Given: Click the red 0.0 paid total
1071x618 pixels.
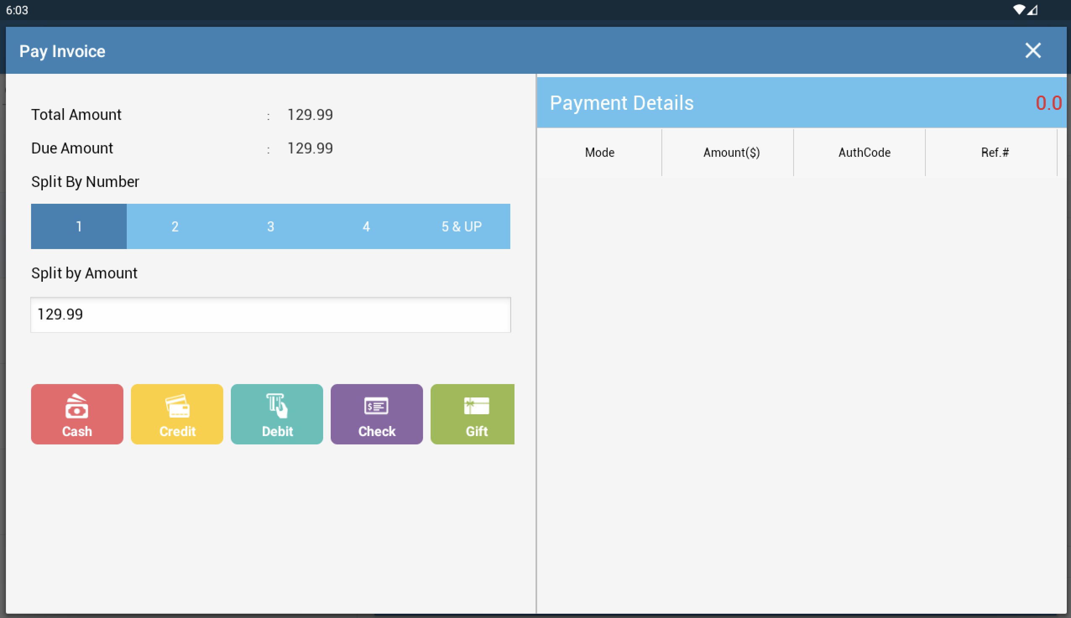Looking at the screenshot, I should pyautogui.click(x=1048, y=103).
